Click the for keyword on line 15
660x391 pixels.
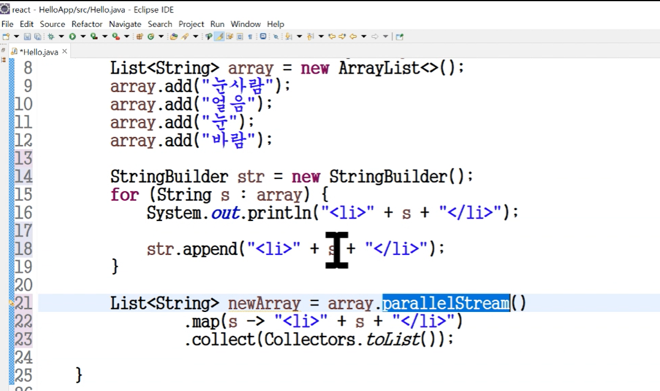click(125, 195)
